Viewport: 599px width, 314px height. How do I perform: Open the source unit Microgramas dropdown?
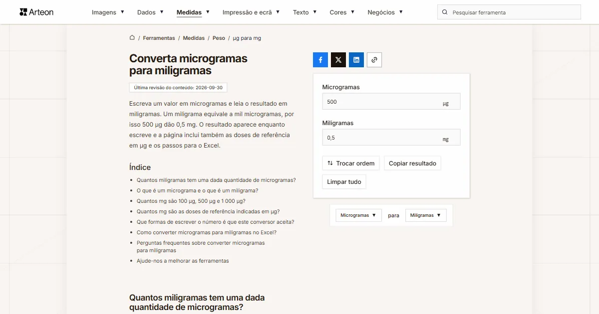(x=358, y=215)
